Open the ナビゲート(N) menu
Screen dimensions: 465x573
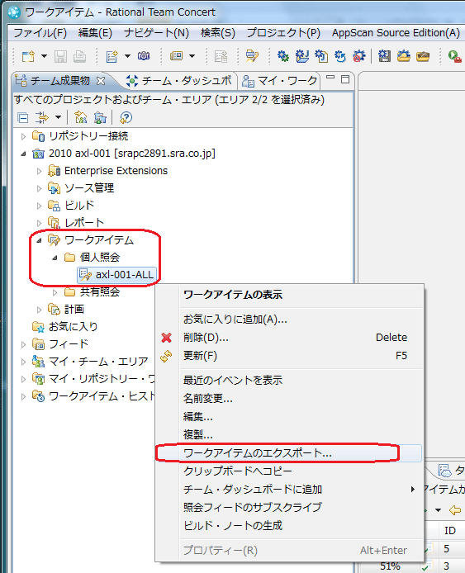pos(156,33)
